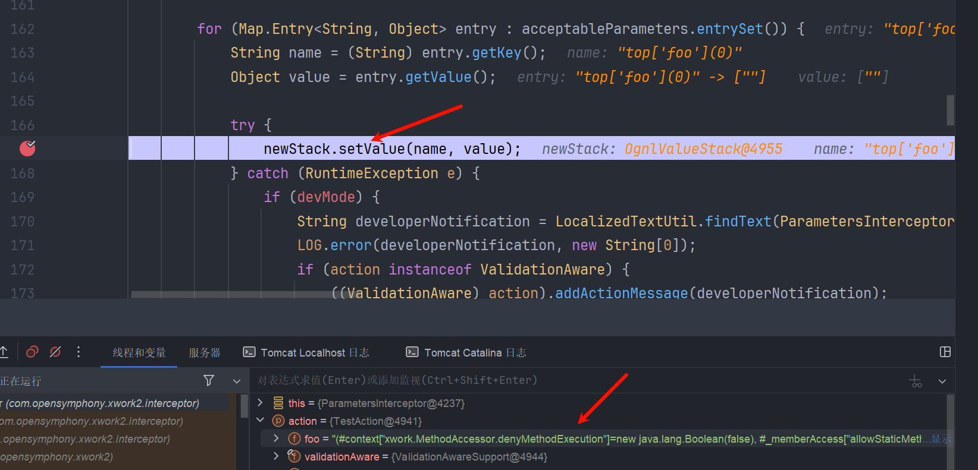Viewport: 978px width, 470px height.
Task: Toggle the breakpoint on the newStack.setValue line
Action: click(27, 148)
